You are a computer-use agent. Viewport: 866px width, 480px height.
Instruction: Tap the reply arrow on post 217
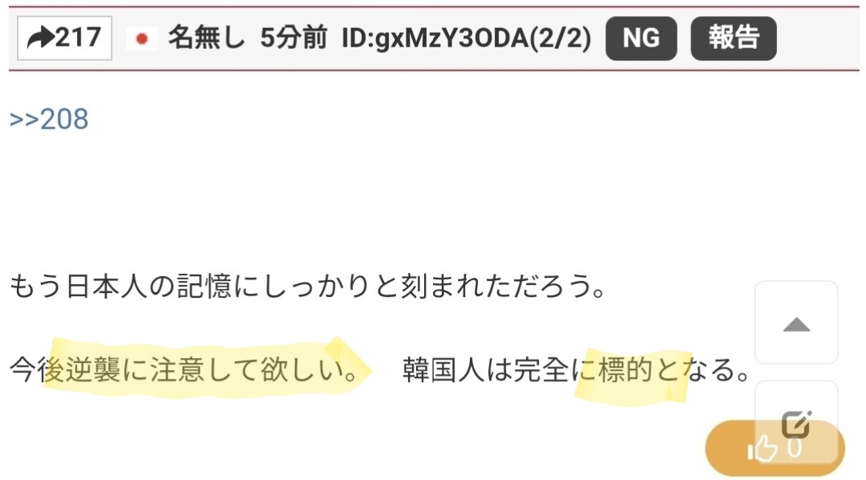[x=41, y=39]
